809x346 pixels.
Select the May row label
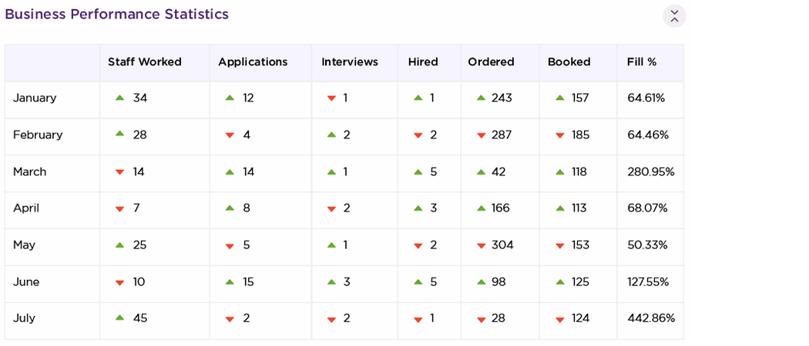24,245
